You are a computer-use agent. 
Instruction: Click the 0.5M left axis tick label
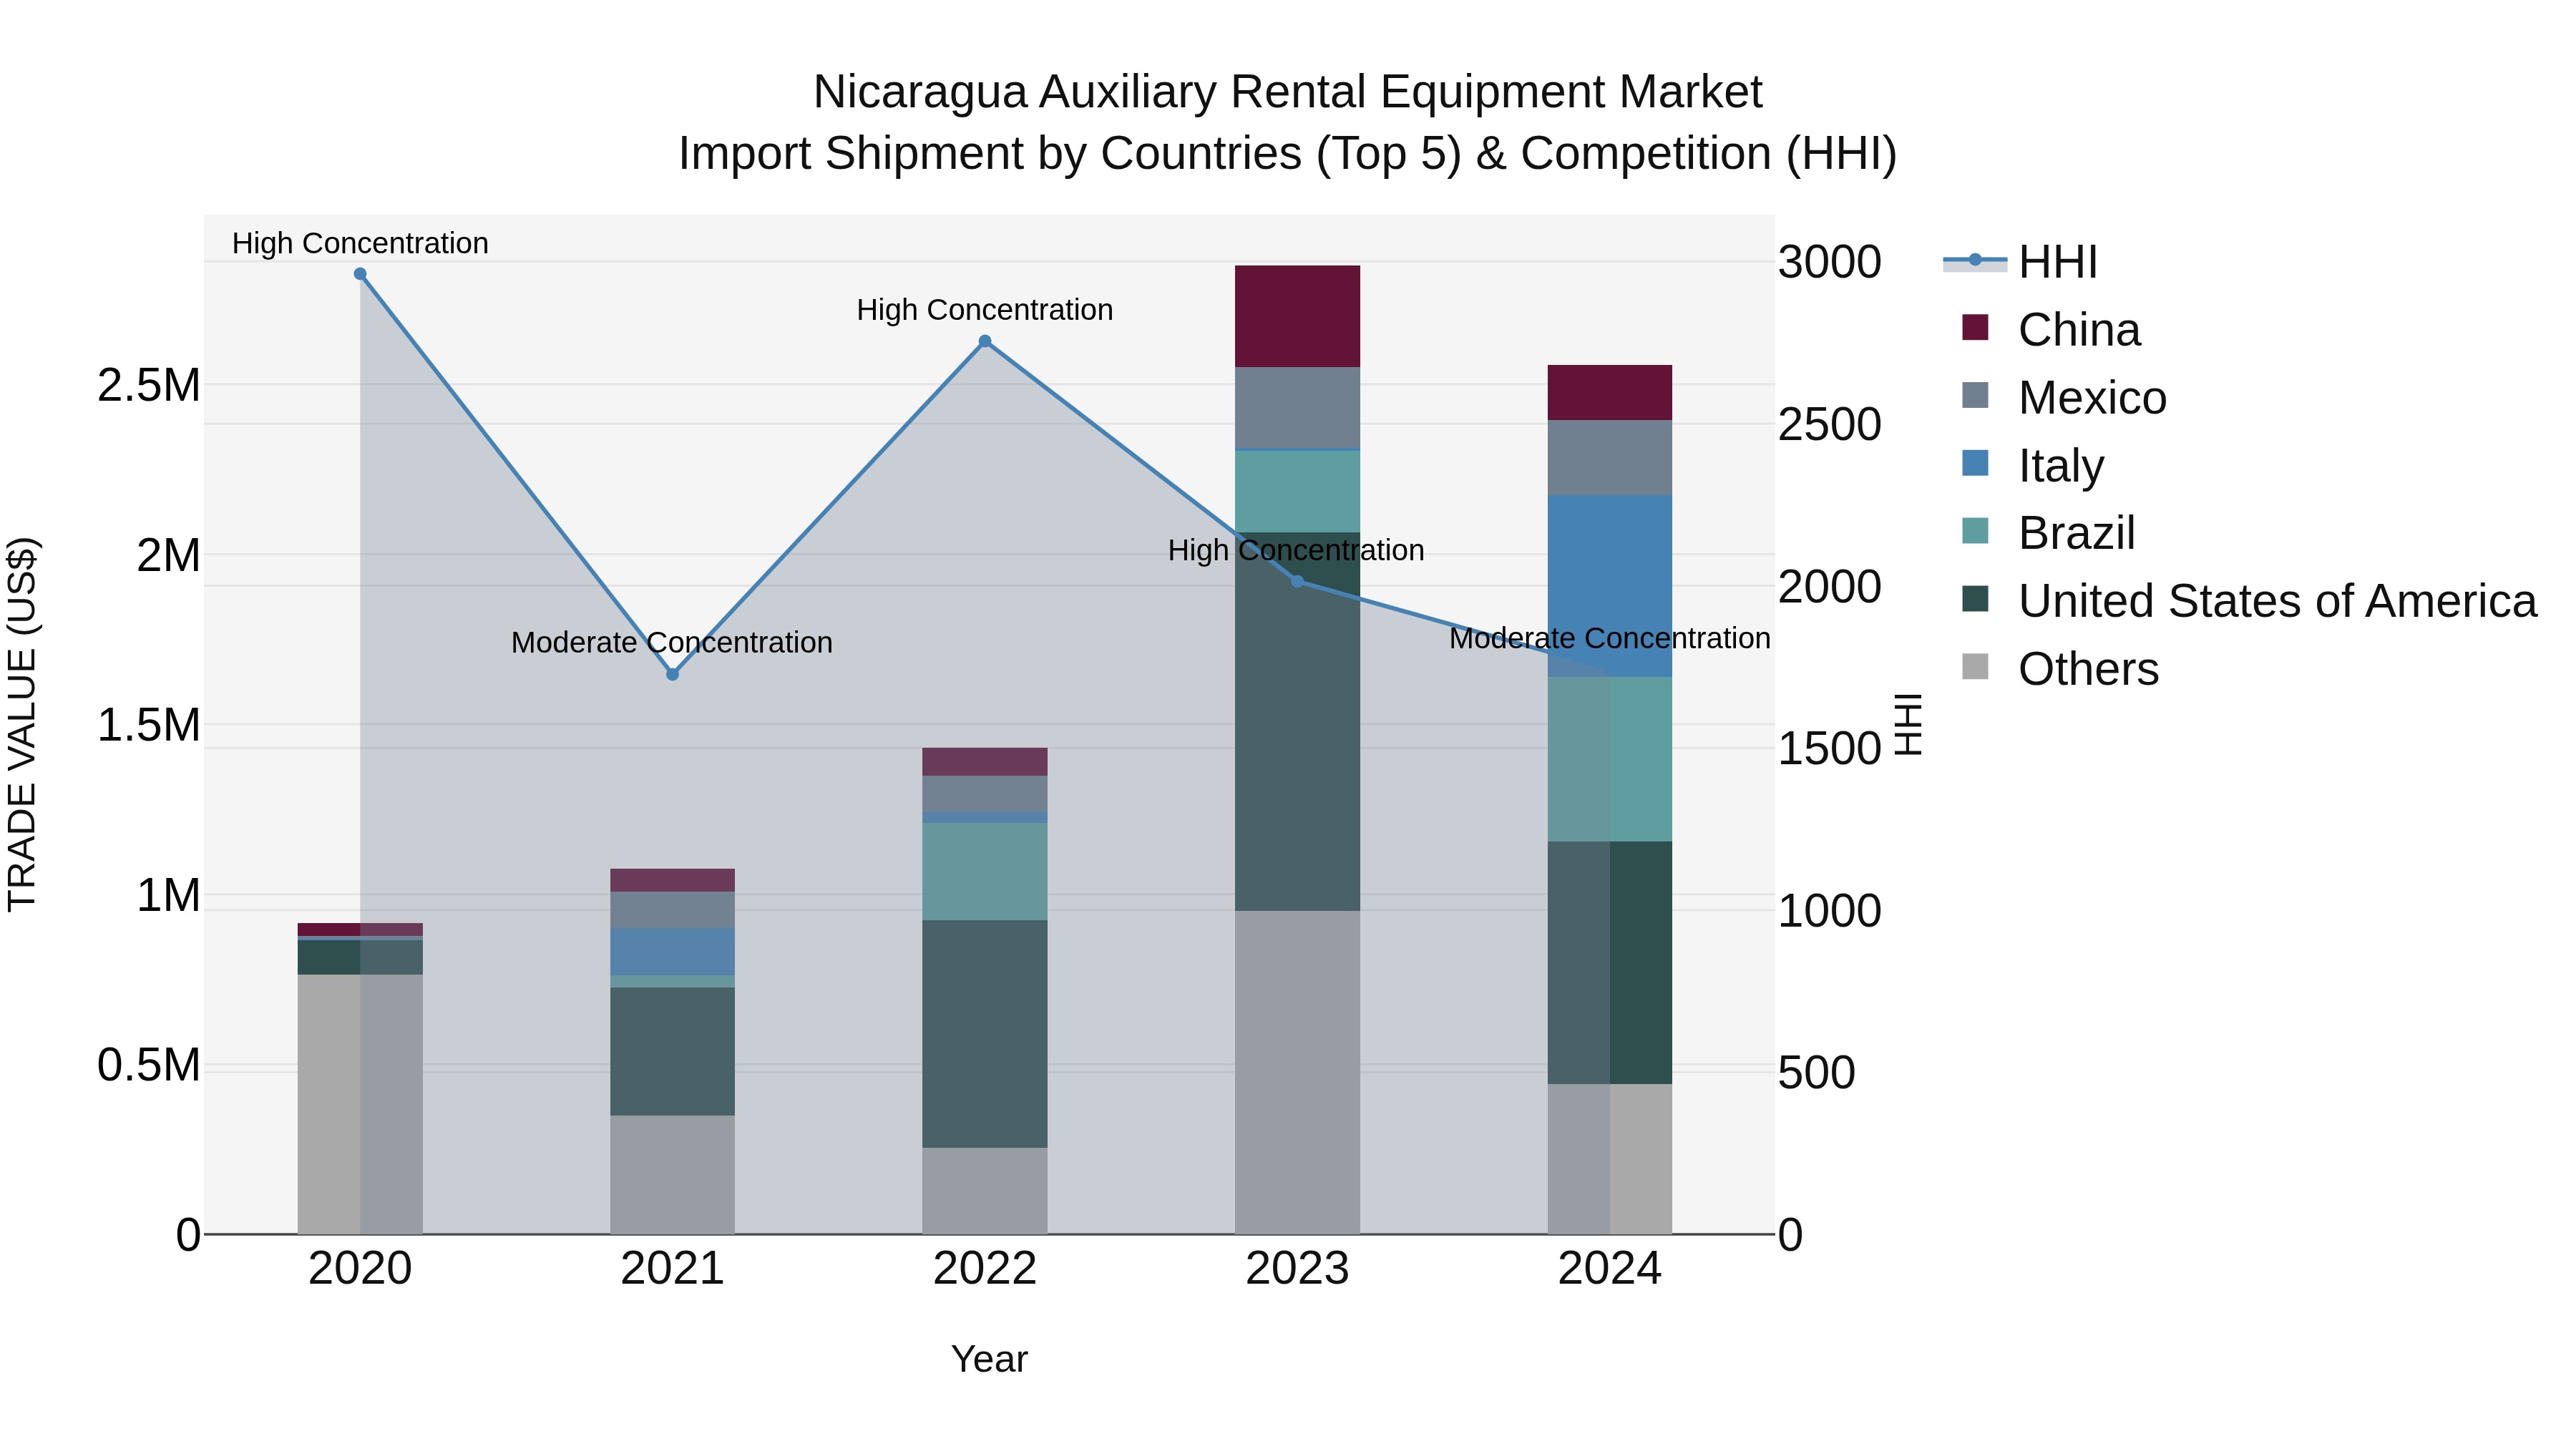coord(149,1065)
